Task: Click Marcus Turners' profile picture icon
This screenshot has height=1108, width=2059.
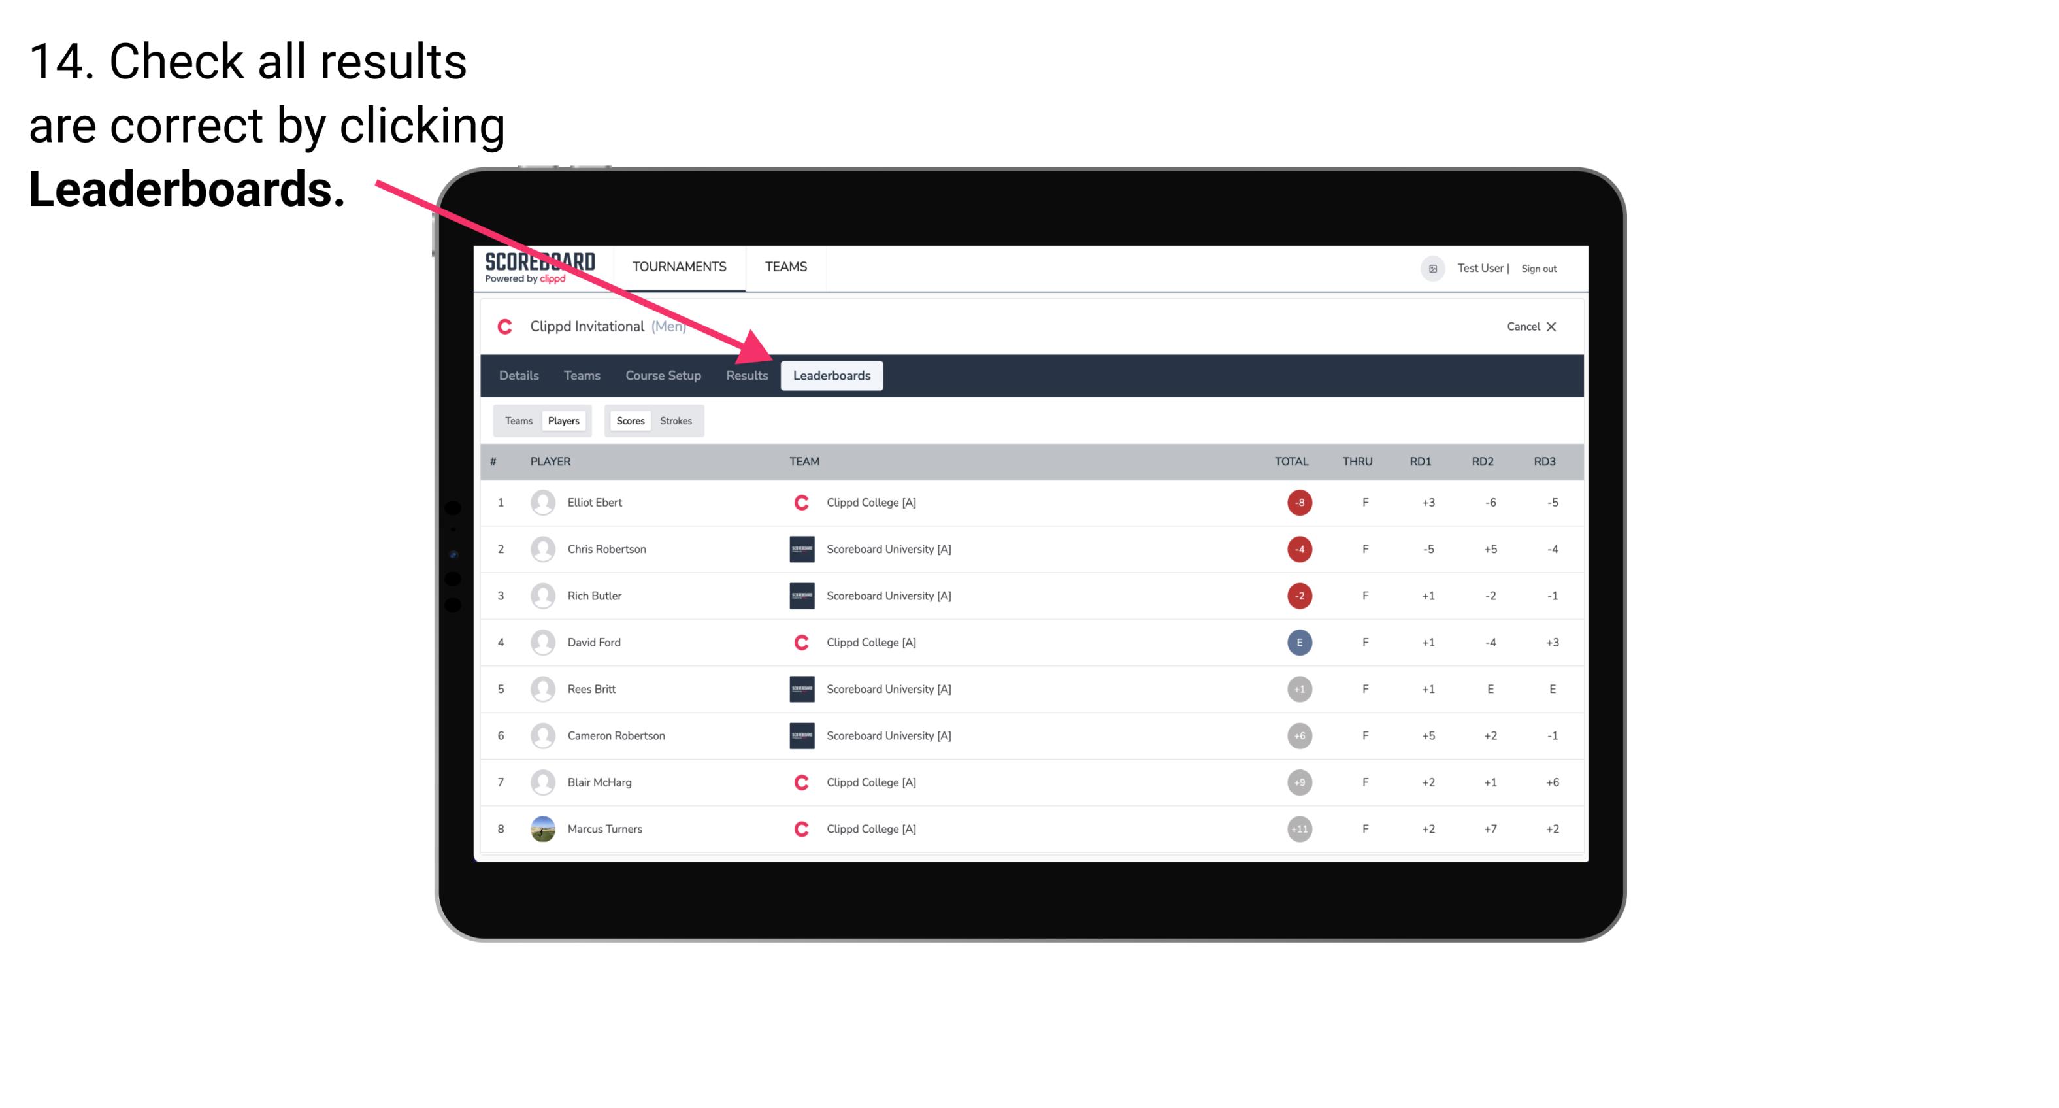Action: pos(541,828)
